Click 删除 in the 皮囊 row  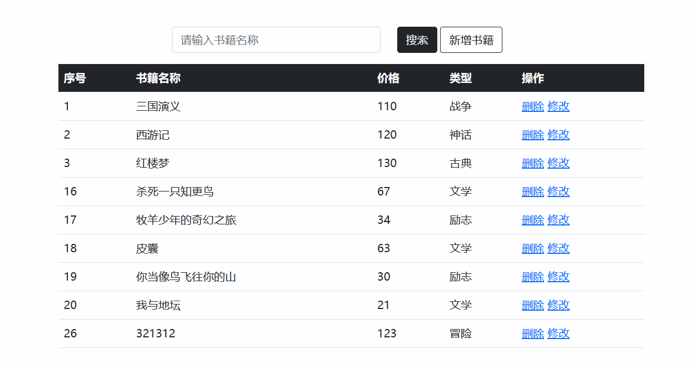(533, 248)
